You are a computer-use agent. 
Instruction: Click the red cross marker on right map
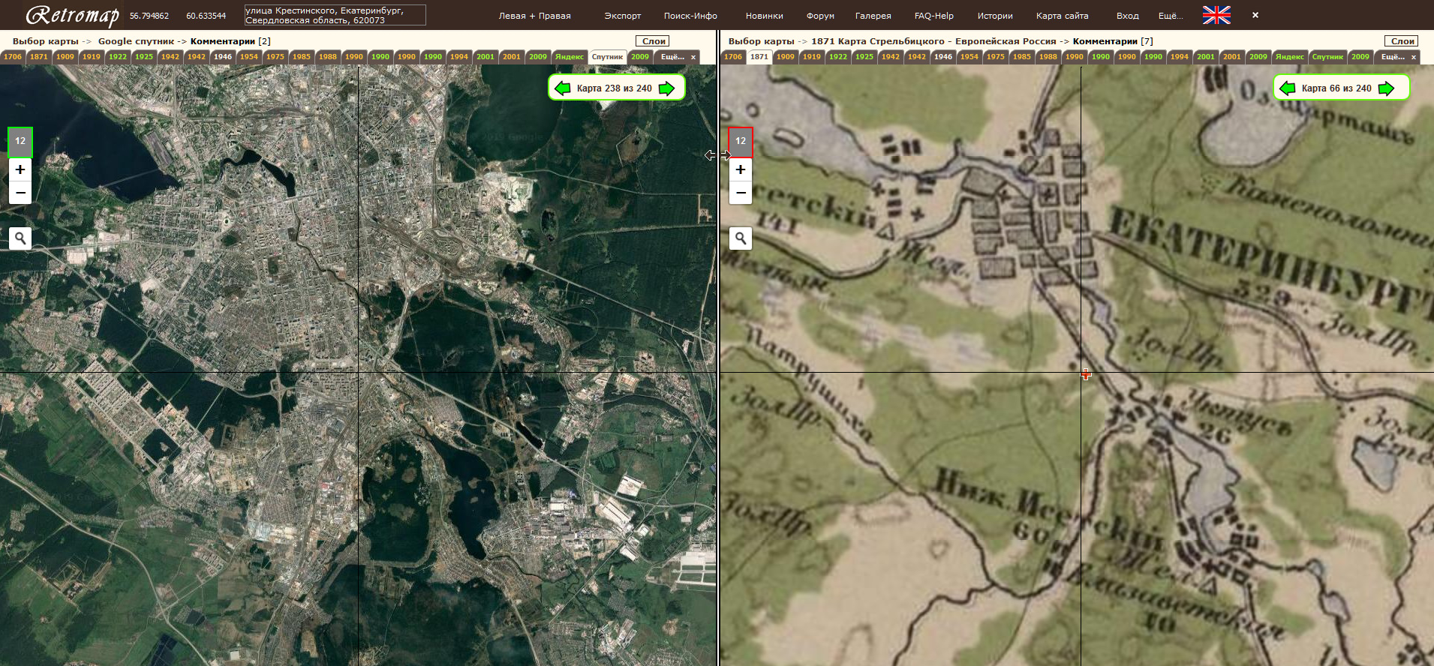[1086, 374]
